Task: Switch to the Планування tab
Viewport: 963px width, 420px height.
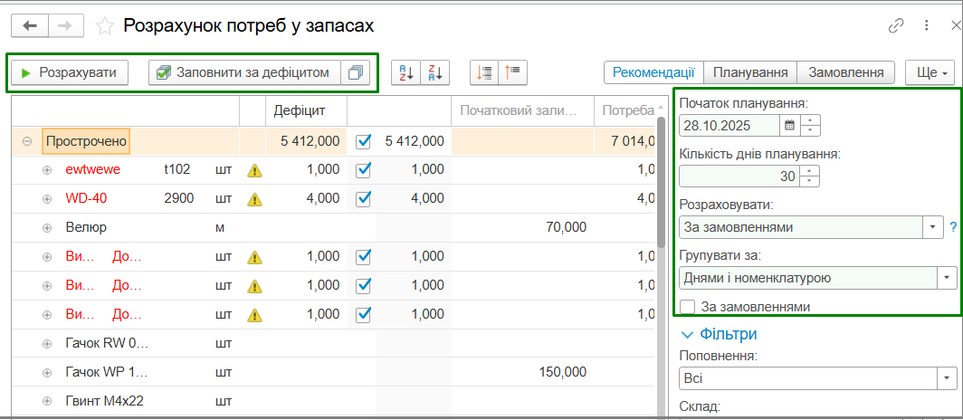Action: (x=750, y=72)
